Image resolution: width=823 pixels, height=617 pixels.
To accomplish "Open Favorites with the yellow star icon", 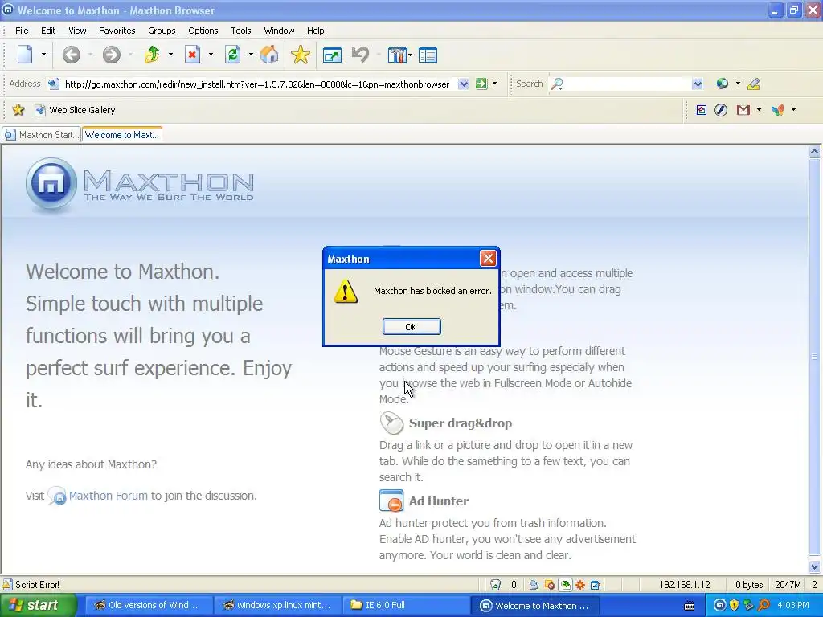I will click(x=301, y=55).
